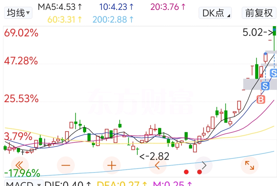Jump to earliest data with double-left arrow

[20, 166]
